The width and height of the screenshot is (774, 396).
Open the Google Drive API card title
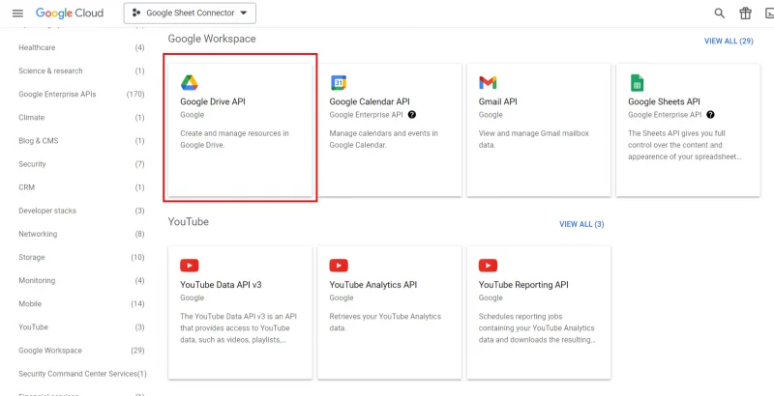213,102
